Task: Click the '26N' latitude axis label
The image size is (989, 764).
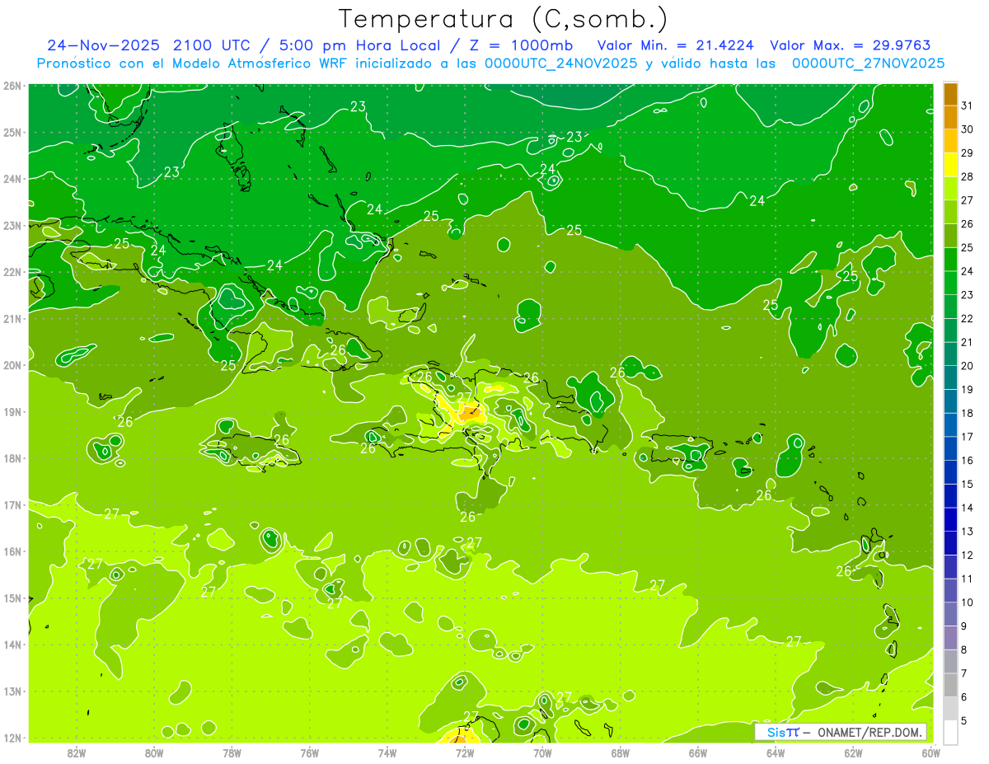Action: (12, 86)
